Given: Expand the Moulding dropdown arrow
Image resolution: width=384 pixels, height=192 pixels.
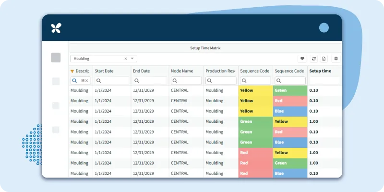Looking at the screenshot, I should pos(132,59).
